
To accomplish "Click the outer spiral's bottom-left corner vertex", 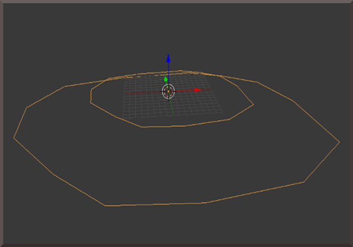I will coord(105,206).
